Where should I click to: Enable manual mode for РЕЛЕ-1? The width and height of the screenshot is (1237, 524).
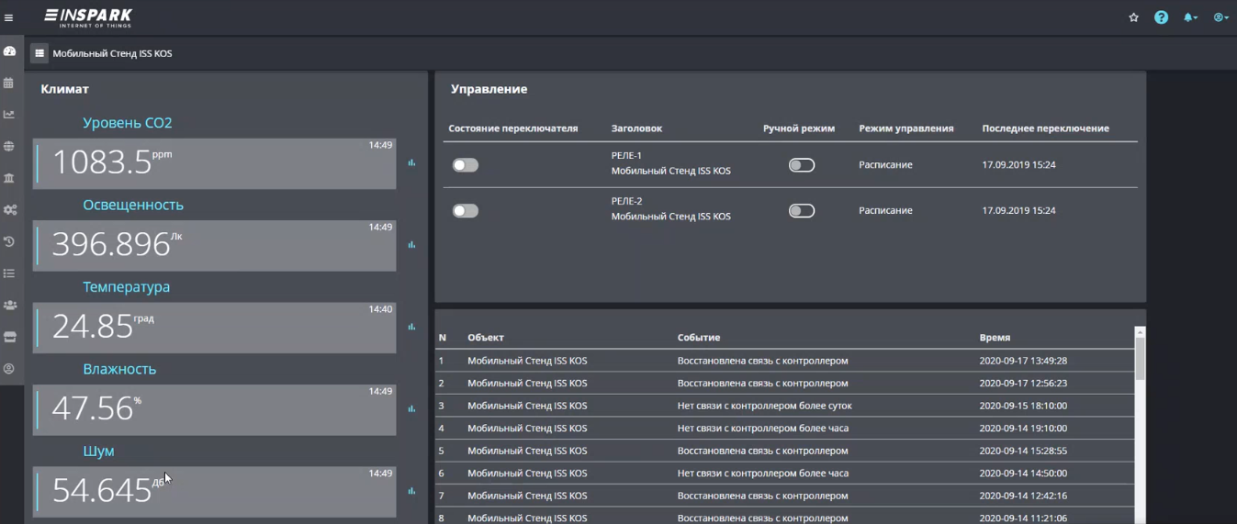coord(801,165)
